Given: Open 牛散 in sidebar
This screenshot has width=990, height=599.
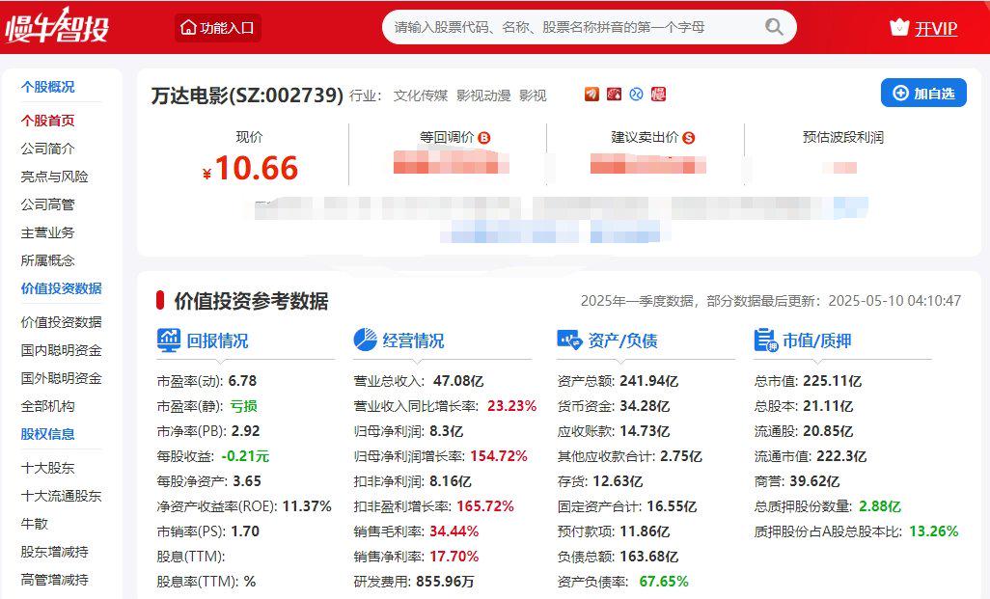Looking at the screenshot, I should [x=35, y=523].
